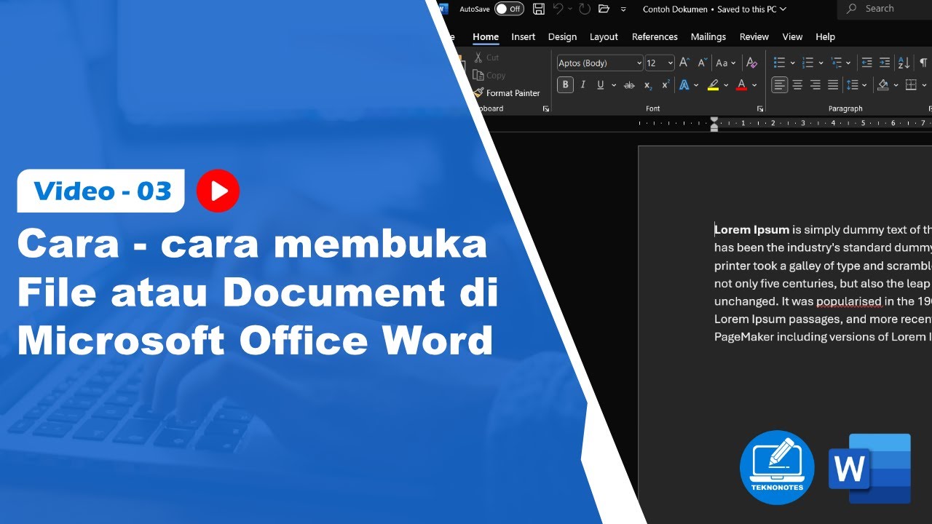Apply the Text Effects glowing A
The width and height of the screenshot is (932, 524).
click(x=684, y=85)
